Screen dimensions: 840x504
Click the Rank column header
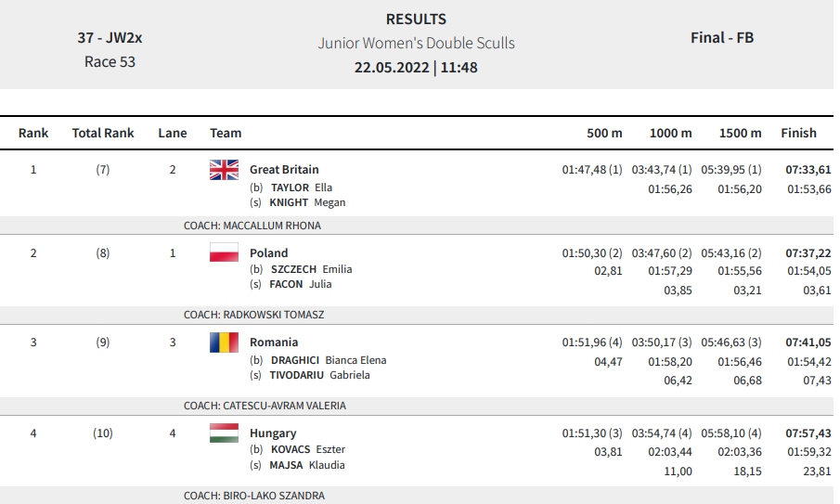pyautogui.click(x=33, y=133)
